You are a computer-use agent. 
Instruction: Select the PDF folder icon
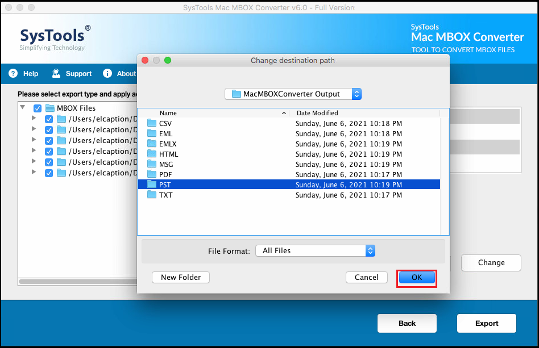click(x=152, y=174)
